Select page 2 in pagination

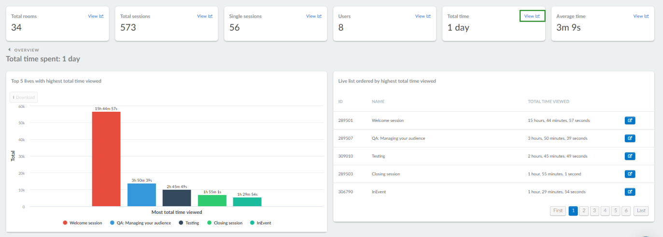pyautogui.click(x=584, y=211)
